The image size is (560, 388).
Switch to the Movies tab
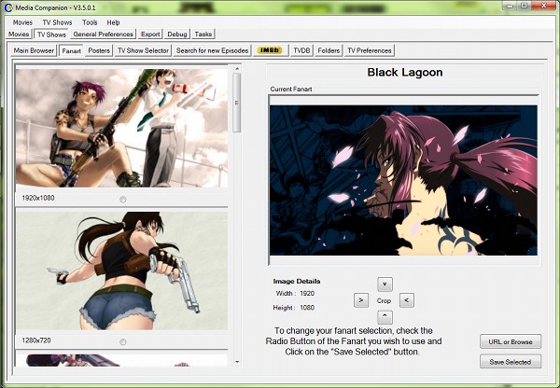19,35
